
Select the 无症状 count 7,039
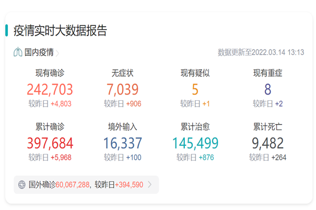122,89
